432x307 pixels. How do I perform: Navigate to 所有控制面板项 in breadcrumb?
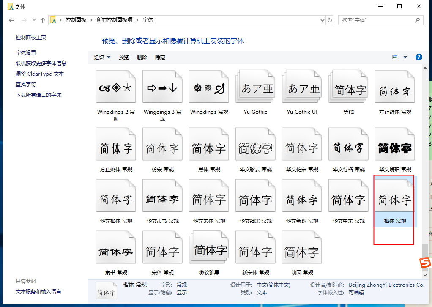point(114,20)
